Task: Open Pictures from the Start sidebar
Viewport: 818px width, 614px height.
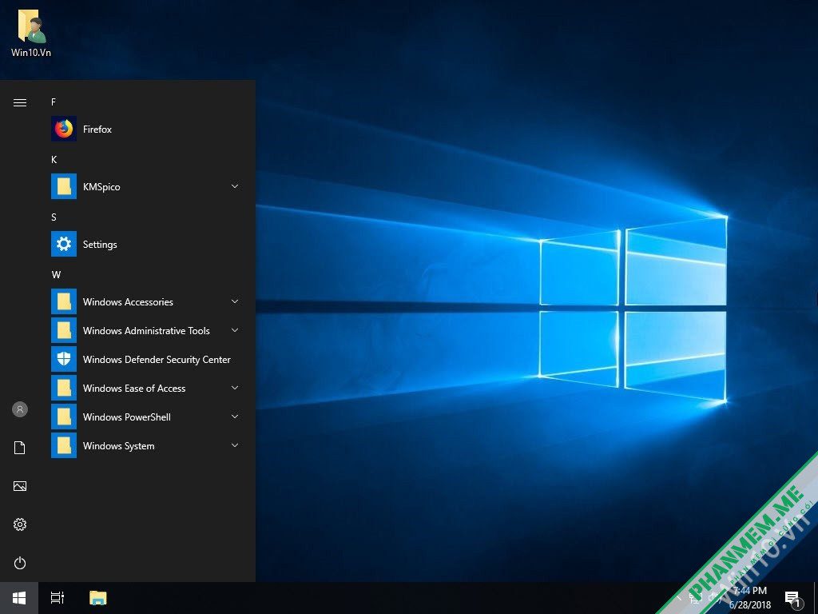Action: (20, 486)
